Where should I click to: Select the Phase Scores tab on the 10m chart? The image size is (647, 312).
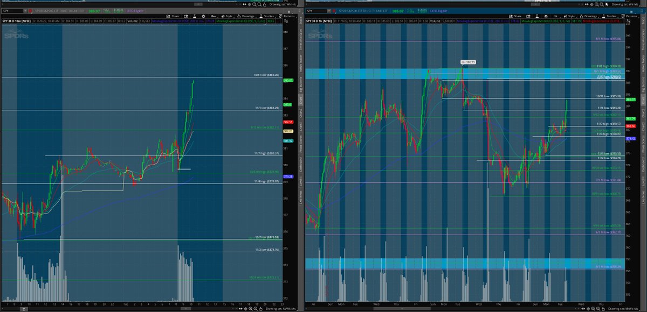pos(300,143)
